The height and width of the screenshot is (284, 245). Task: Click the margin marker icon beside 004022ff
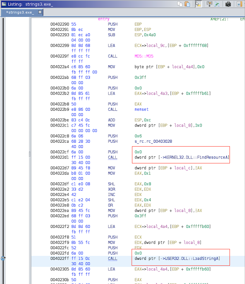pos(3,258)
